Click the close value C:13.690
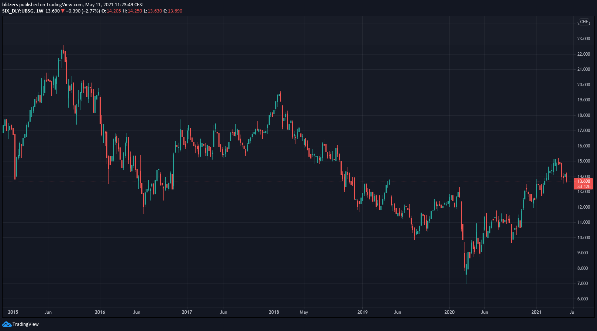This screenshot has height=331, width=597. pyautogui.click(x=173, y=11)
